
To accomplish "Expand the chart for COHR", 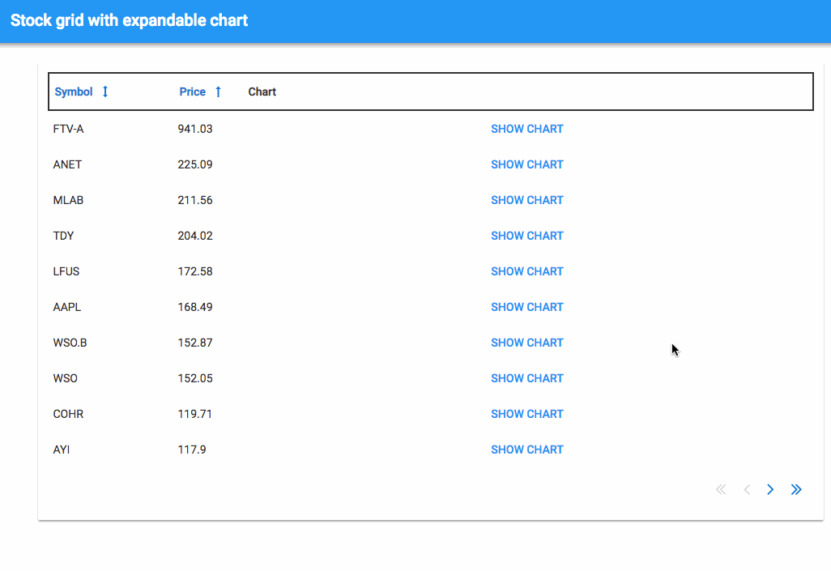I will (527, 414).
